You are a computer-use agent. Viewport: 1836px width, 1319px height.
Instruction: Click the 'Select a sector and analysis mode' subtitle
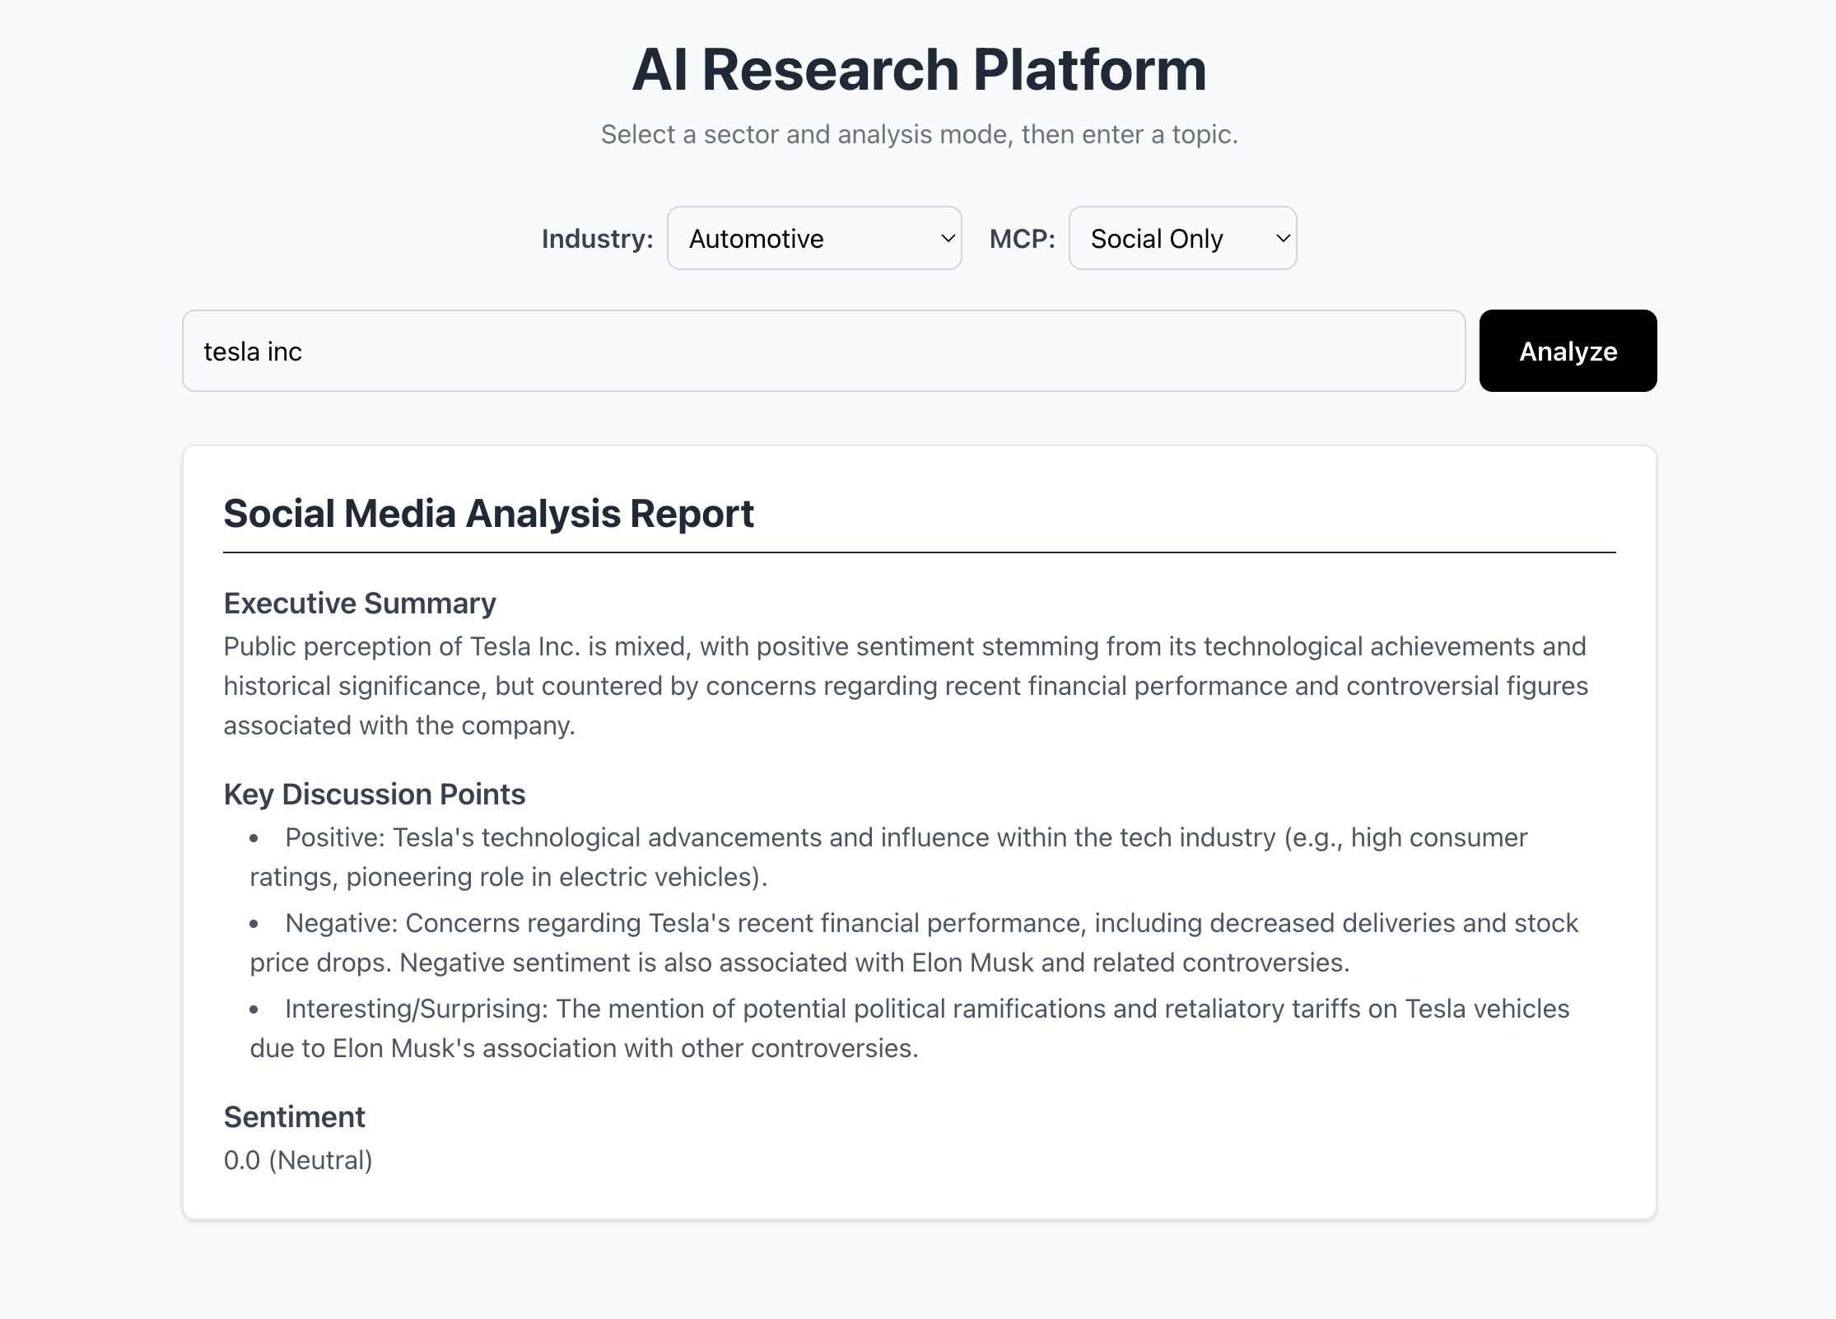(x=919, y=134)
